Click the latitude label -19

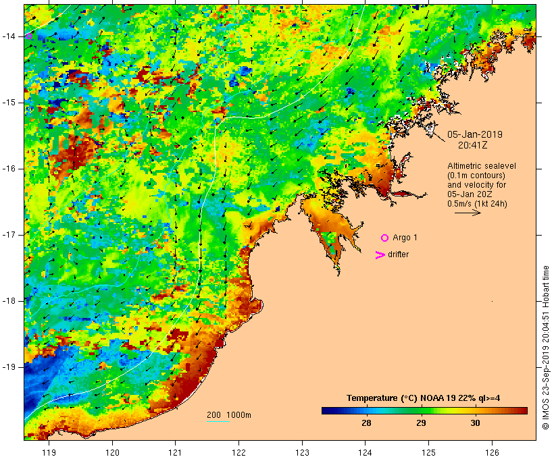(9, 367)
